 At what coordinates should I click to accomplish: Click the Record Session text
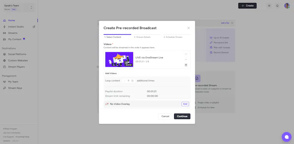[x=221, y=53]
